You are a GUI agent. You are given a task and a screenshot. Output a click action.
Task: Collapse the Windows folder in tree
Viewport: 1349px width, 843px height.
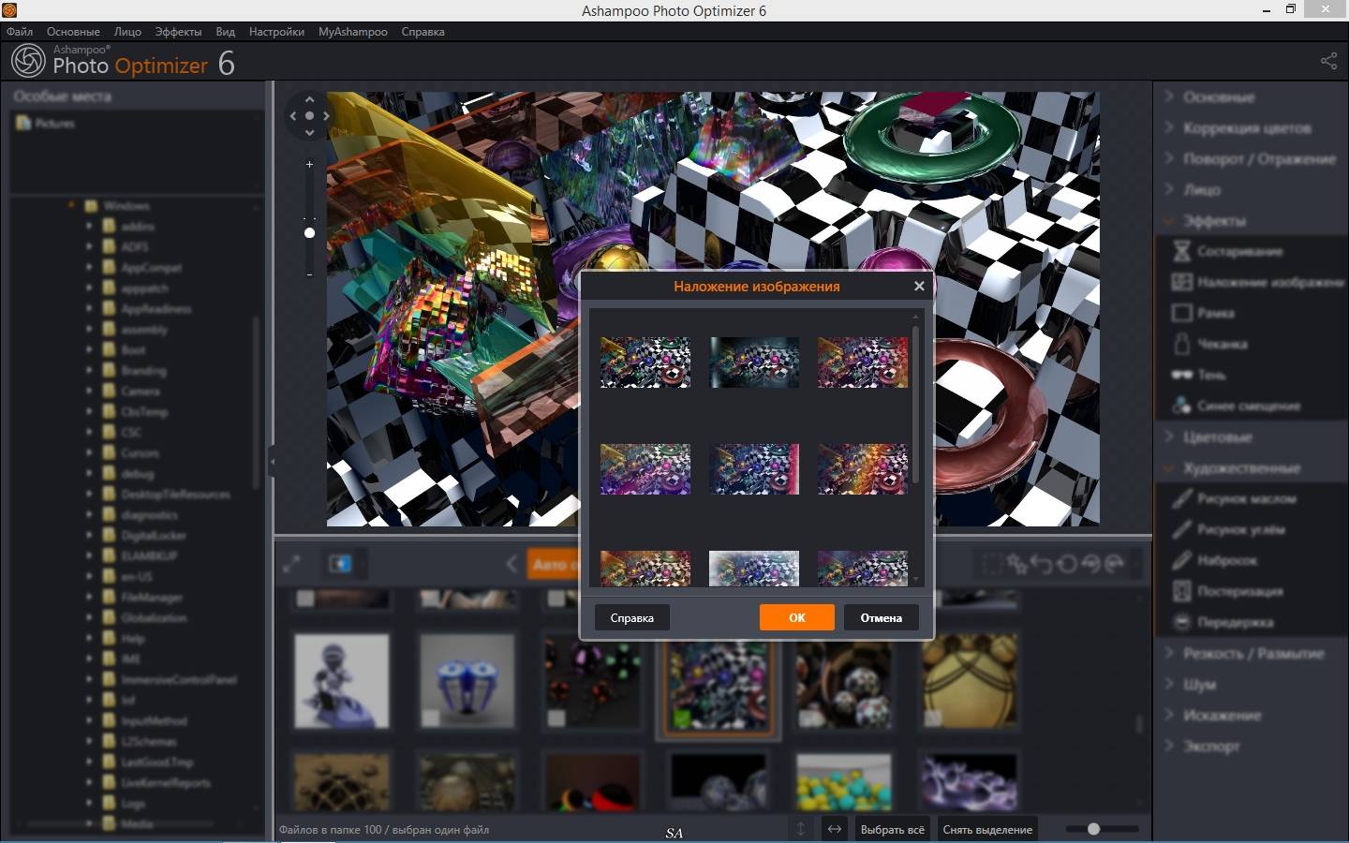coord(71,205)
